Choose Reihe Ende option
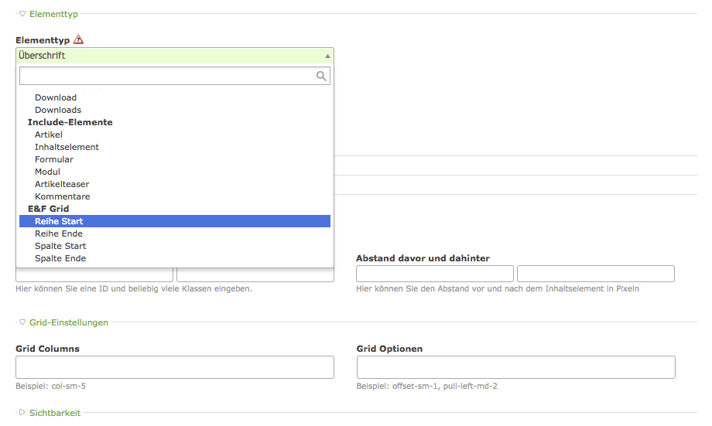Image resolution: width=712 pixels, height=426 pixels. [x=59, y=233]
